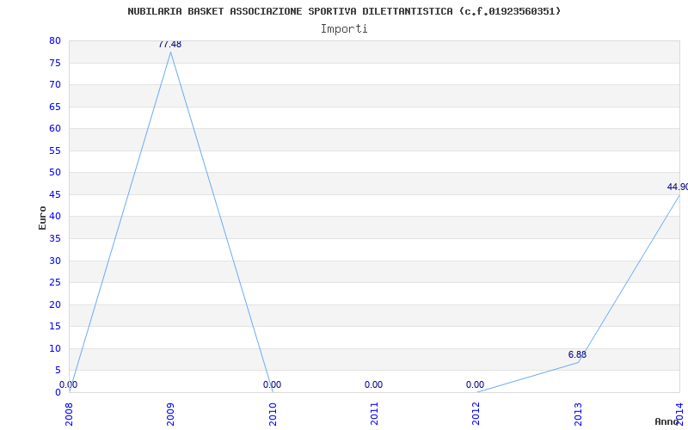Click the 0.00 label above 2011
688x430 pixels.
pyautogui.click(x=373, y=384)
